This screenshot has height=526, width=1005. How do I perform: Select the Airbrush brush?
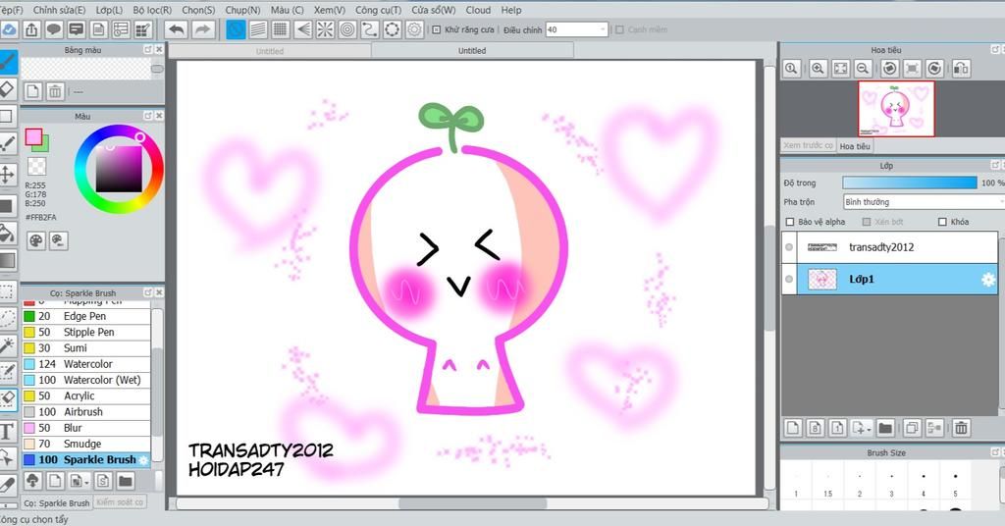(x=86, y=412)
